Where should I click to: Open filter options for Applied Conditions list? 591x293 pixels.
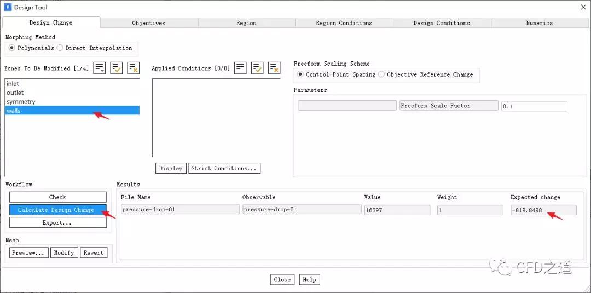pyautogui.click(x=240, y=68)
